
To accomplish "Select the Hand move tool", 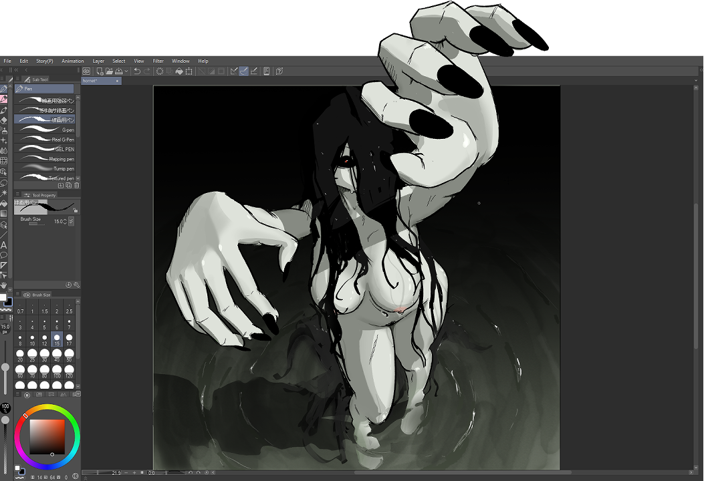I will (4, 285).
